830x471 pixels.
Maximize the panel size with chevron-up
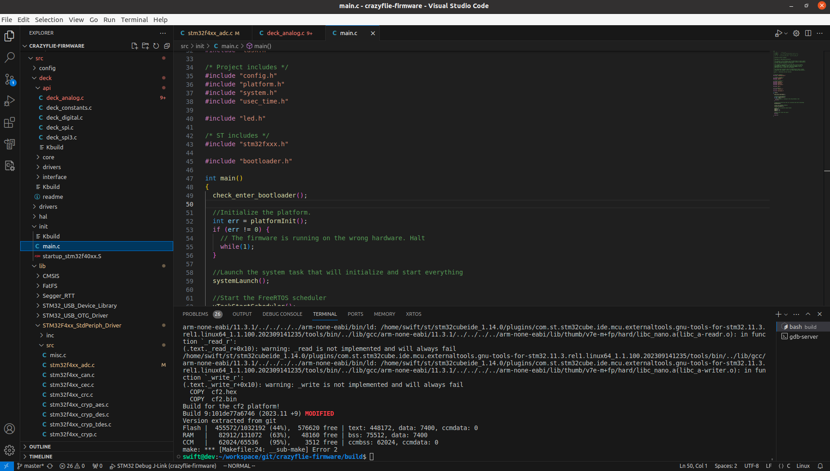[808, 314]
